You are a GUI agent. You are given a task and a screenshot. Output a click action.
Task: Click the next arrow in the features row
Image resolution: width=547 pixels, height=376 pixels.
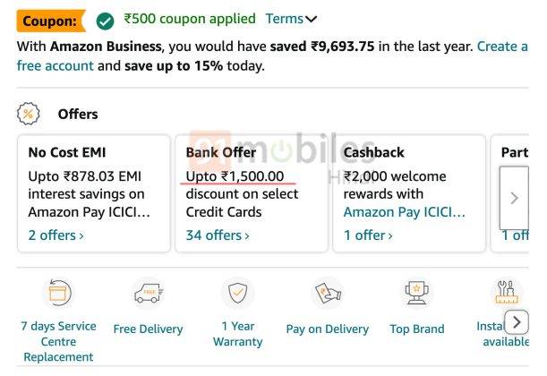coord(517,322)
